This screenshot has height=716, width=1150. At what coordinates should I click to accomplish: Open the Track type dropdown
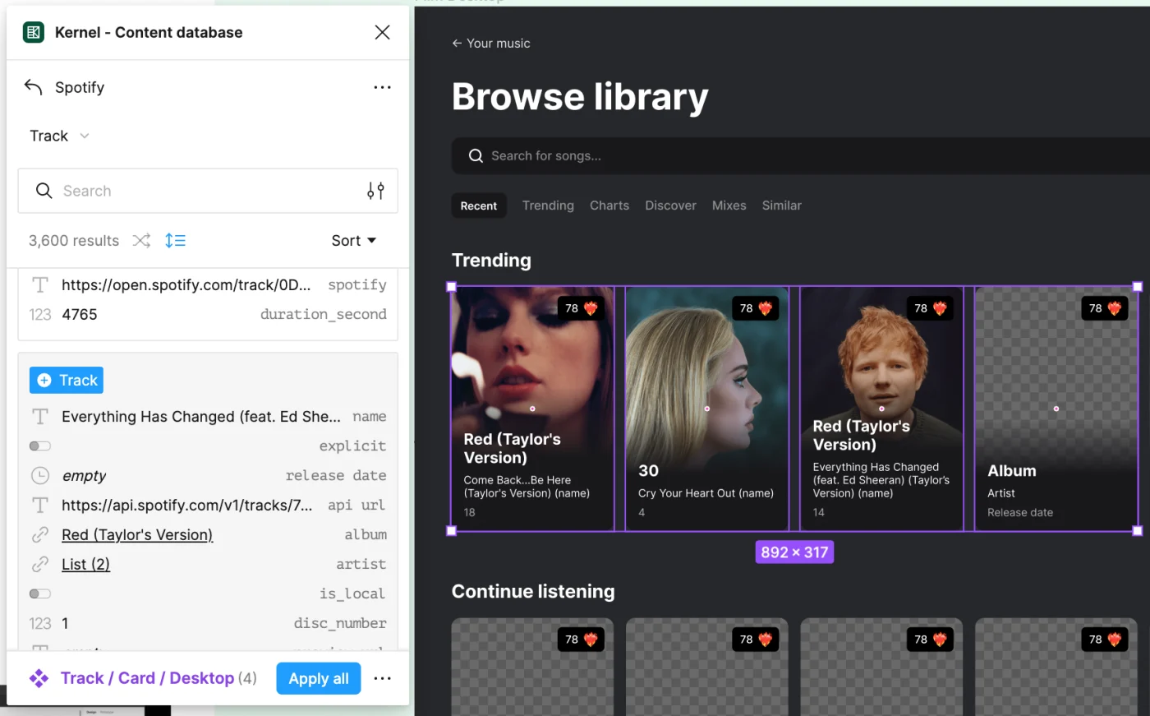pos(59,136)
